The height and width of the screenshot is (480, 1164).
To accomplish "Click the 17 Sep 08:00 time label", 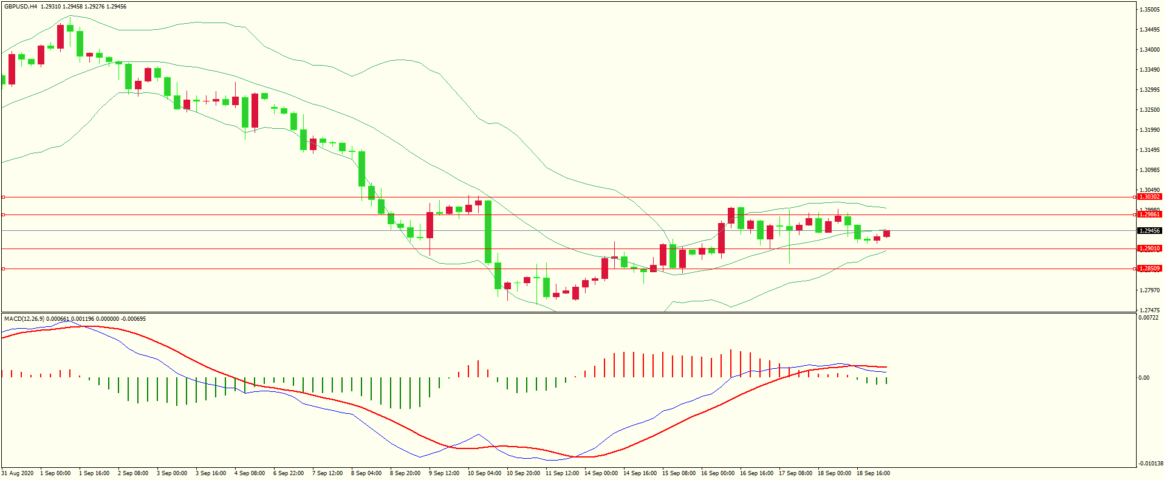I will 796,473.
